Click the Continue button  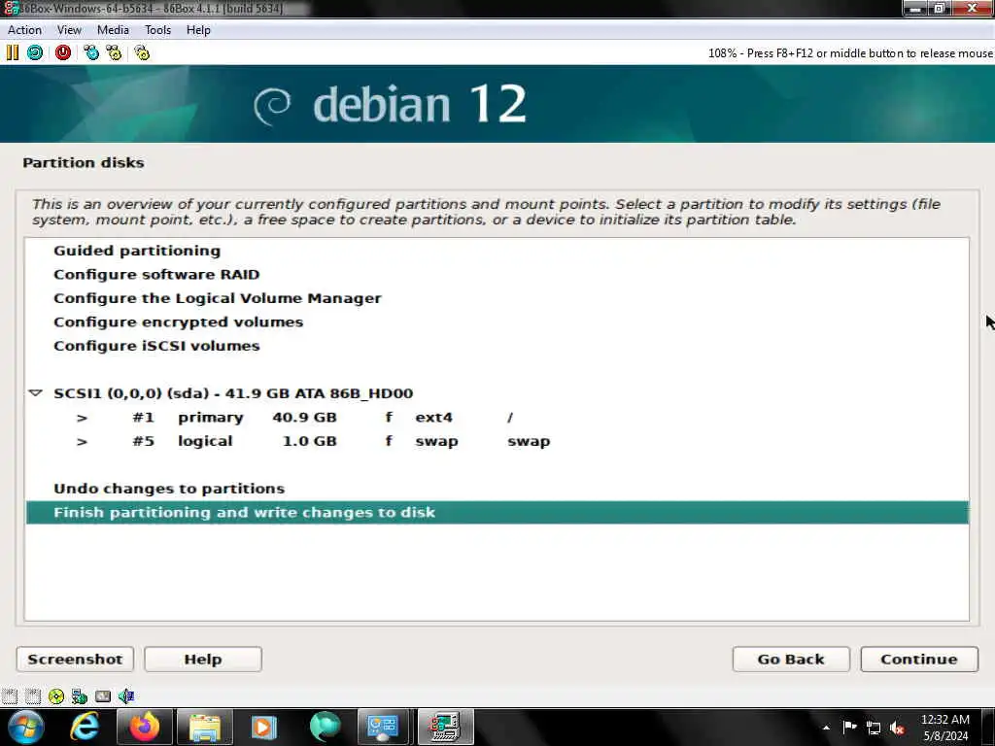pos(919,660)
